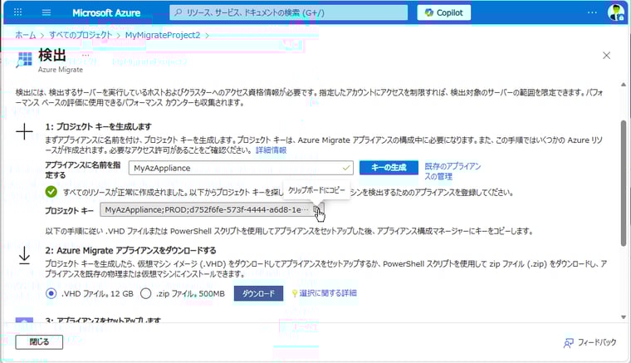Click the green success check icon

pyautogui.click(x=51, y=192)
